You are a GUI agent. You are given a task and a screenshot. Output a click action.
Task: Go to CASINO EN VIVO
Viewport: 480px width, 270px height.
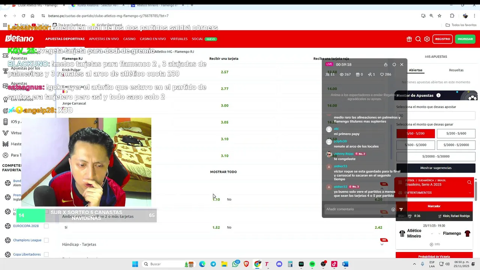(x=153, y=39)
